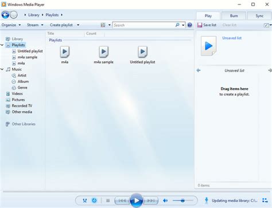Select Untitled playlist in the tree
The width and height of the screenshot is (272, 208).
pyautogui.click(x=30, y=51)
